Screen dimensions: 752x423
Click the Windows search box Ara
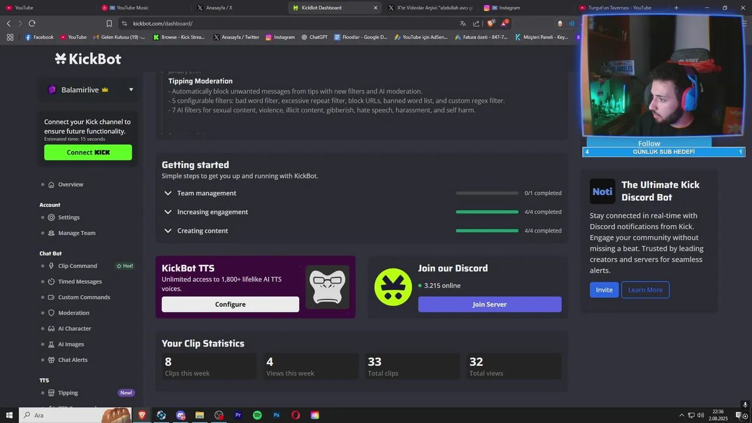(75, 415)
